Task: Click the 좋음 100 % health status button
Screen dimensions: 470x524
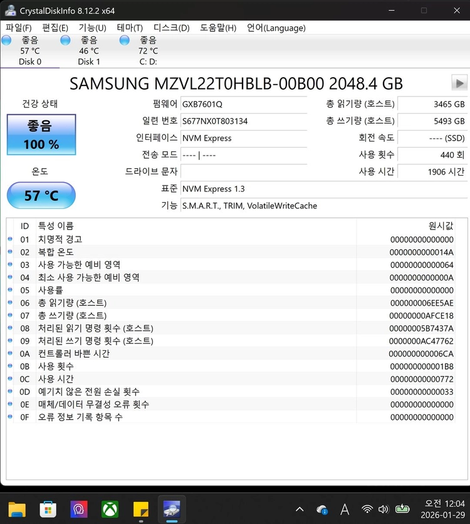Action: [x=41, y=135]
